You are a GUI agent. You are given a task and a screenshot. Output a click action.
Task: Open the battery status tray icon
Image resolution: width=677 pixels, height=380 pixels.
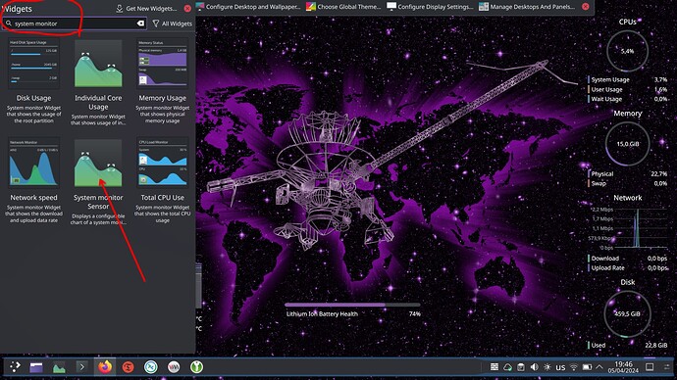click(587, 367)
